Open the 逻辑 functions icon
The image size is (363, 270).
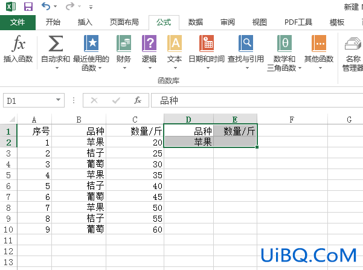point(149,43)
